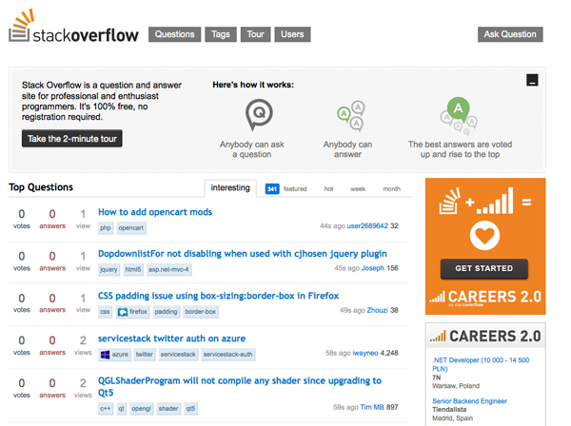Click the border-box tag
The image size is (571, 426).
tap(200, 312)
